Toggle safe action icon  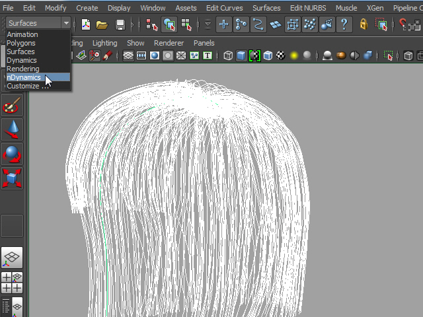[194, 55]
